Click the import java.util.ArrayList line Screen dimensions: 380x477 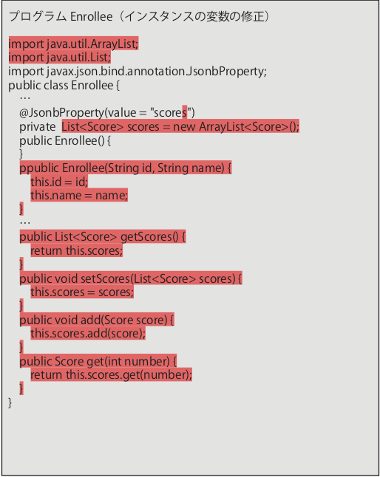(73, 44)
